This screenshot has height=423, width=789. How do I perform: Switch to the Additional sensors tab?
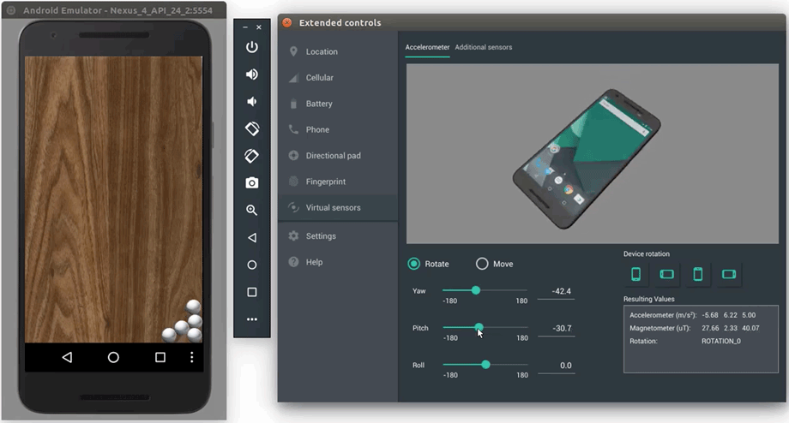[484, 47]
